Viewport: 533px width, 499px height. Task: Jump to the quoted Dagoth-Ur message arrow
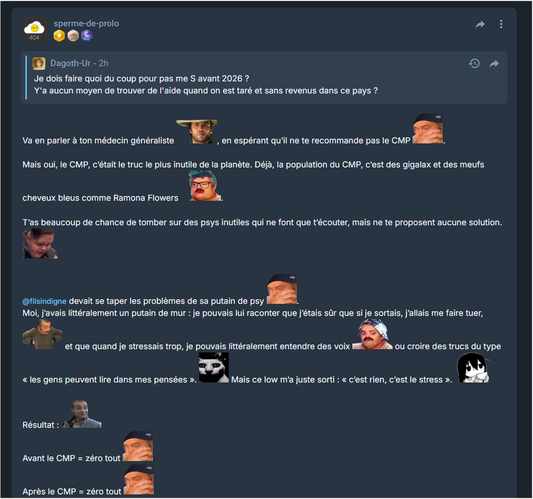tap(494, 63)
